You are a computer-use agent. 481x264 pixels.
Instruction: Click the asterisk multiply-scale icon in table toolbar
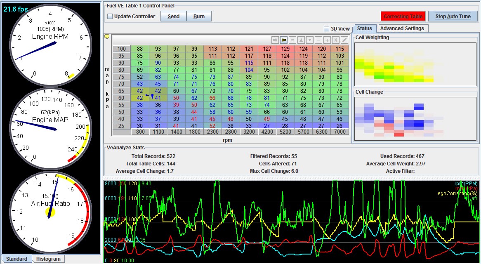click(335, 40)
